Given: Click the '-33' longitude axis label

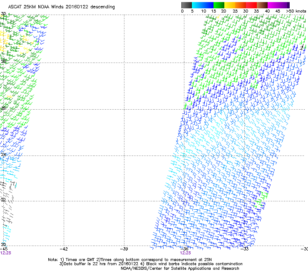Looking at the screenshot, I should coord(245,249).
